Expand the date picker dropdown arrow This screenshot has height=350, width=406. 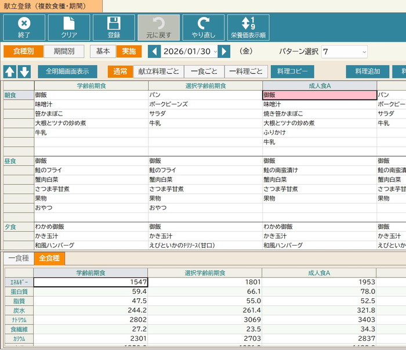pos(215,52)
